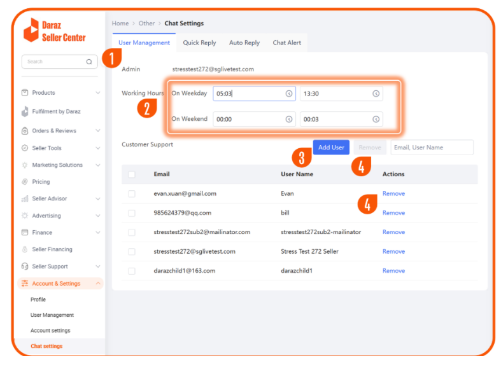This screenshot has width=501, height=367.
Task: Click the Products box icon in sidebar
Action: click(x=25, y=93)
